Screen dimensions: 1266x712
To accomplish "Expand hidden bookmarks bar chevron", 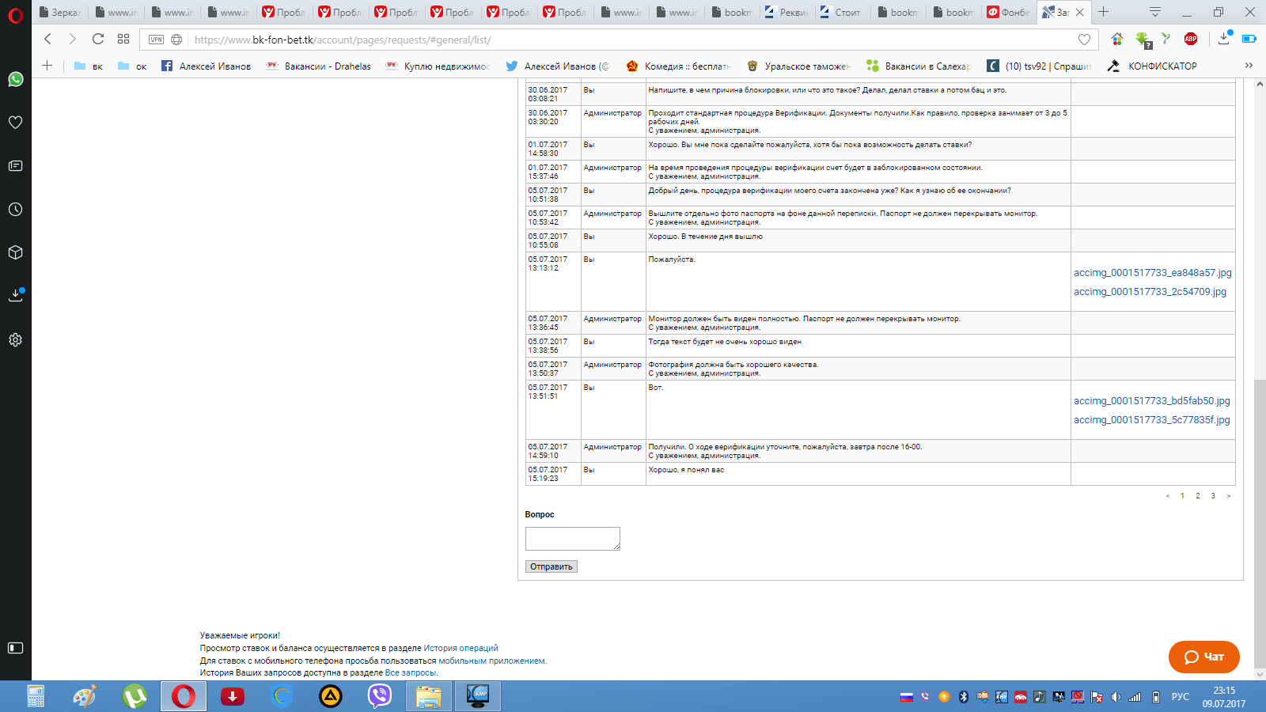I will 1249,66.
